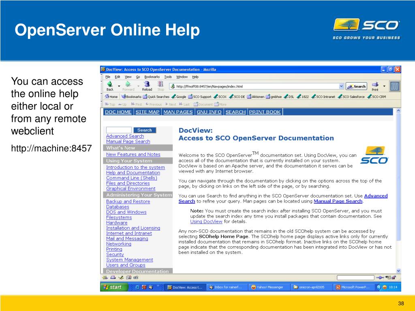
Task: Open the GNU INFO navigation link
Action: (x=209, y=112)
